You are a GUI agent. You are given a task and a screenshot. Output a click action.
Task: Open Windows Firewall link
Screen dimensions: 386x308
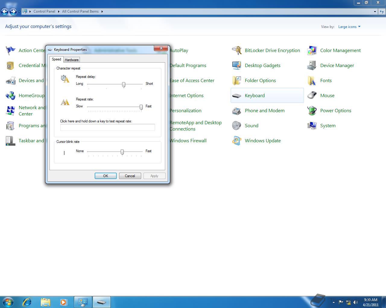click(188, 141)
